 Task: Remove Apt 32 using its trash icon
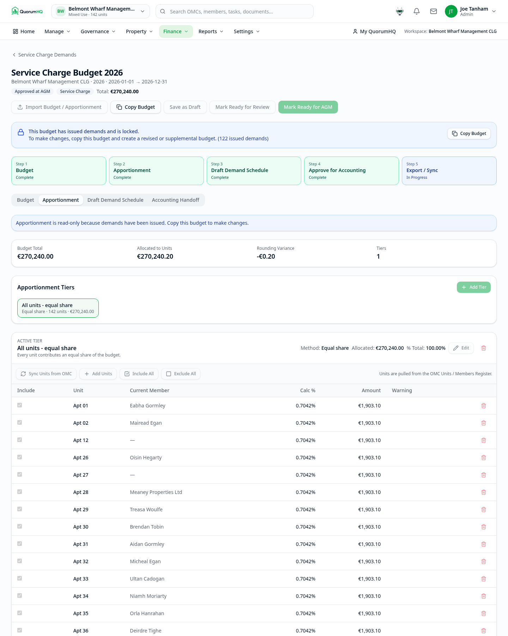pos(484,561)
